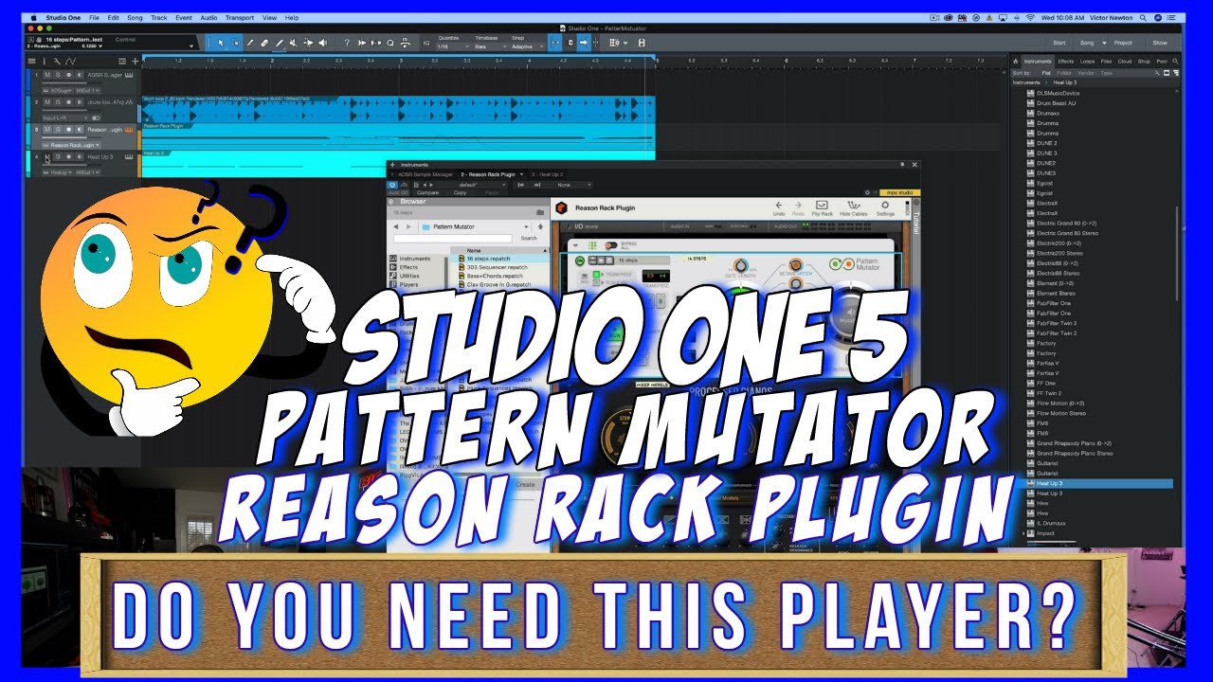The height and width of the screenshot is (682, 1213).
Task: Click the macOS Spotlight search icon
Action: [x=1143, y=18]
